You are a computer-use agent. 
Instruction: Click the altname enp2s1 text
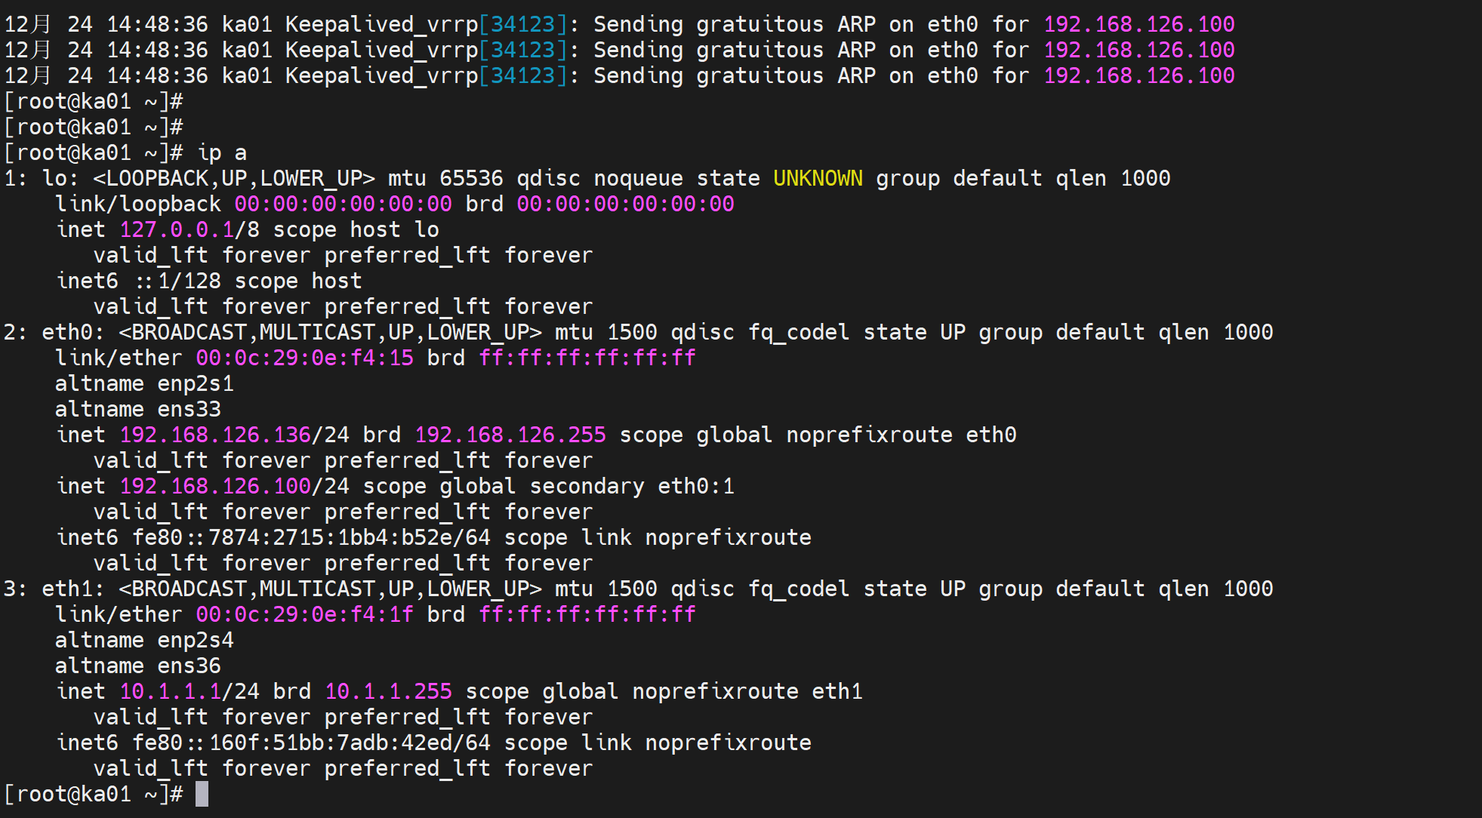196,384
